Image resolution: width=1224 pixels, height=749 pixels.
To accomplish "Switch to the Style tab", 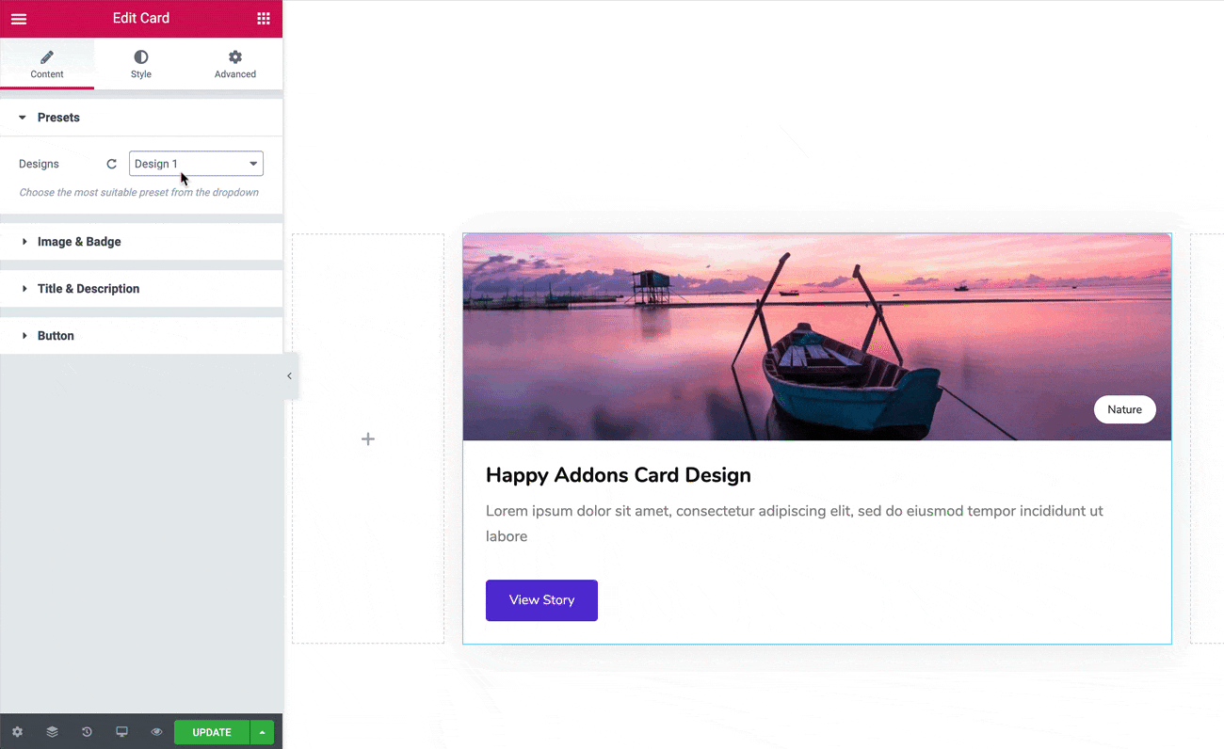I will click(140, 64).
